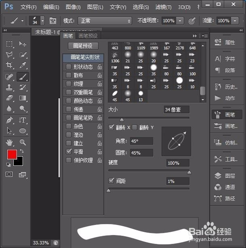Select the History Brush tool
This screenshot has width=246, height=248.
tap(23, 87)
